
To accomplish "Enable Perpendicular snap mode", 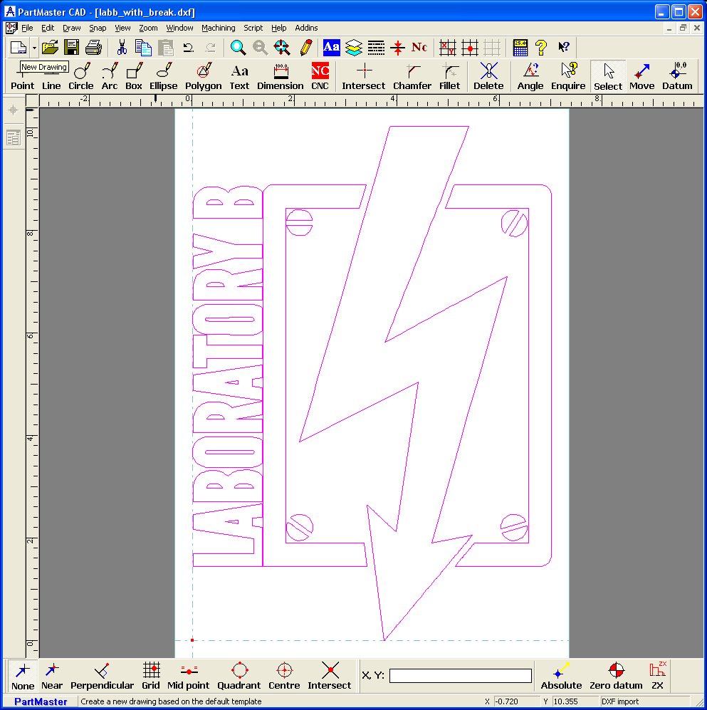I will pyautogui.click(x=103, y=676).
